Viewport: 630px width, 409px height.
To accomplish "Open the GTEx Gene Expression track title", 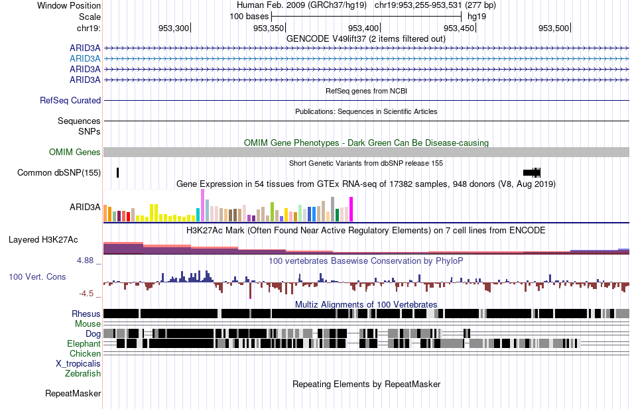I will tap(366, 184).
